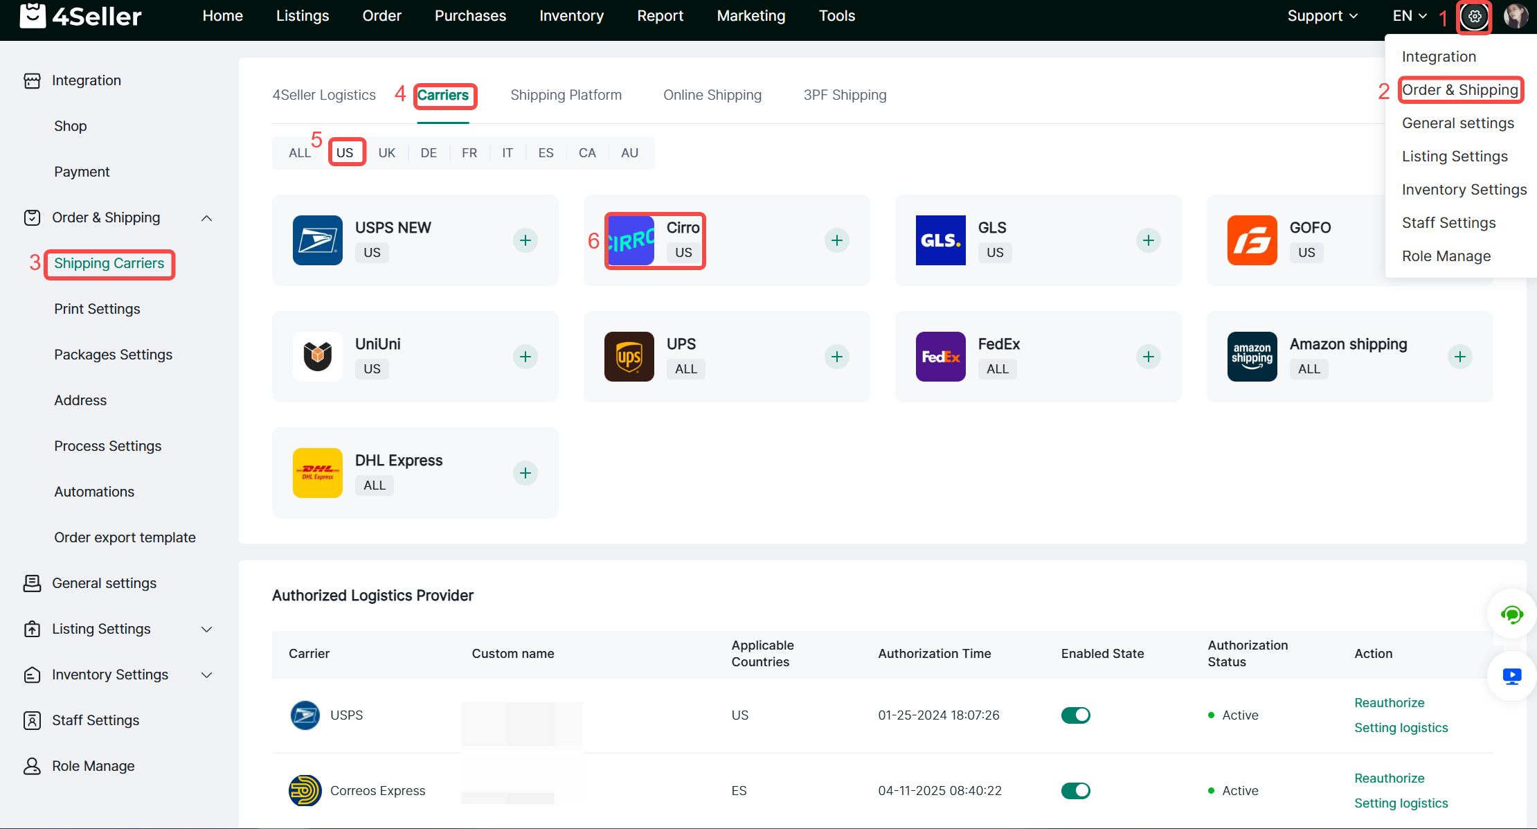Open the green chat support bubble
The width and height of the screenshot is (1537, 829).
[1511, 614]
